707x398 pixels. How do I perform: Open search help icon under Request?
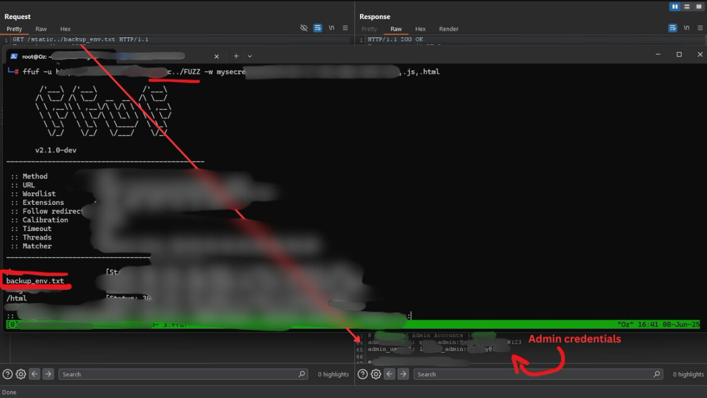tap(7, 374)
